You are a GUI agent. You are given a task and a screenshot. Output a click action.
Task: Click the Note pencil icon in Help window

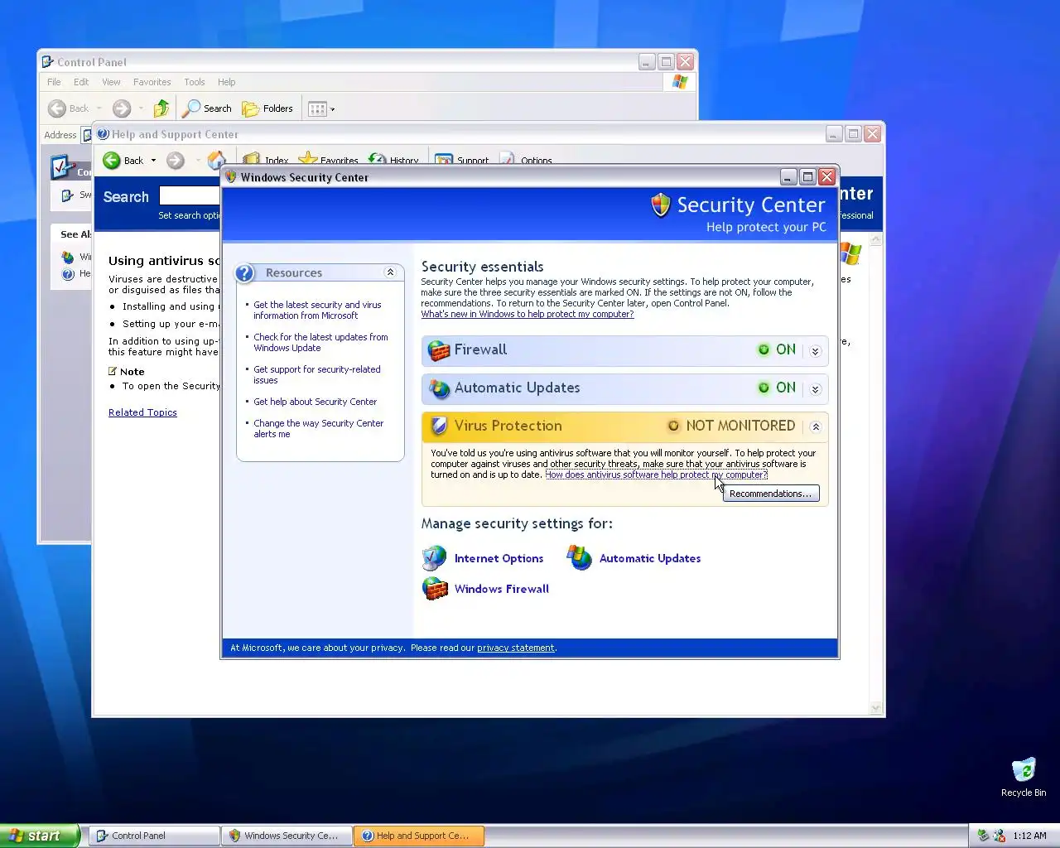coord(113,371)
